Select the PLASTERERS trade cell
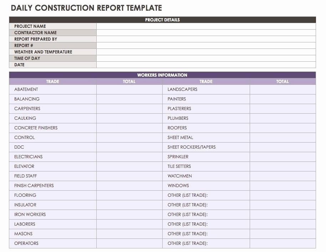This screenshot has height=252, width=326. coord(206,109)
